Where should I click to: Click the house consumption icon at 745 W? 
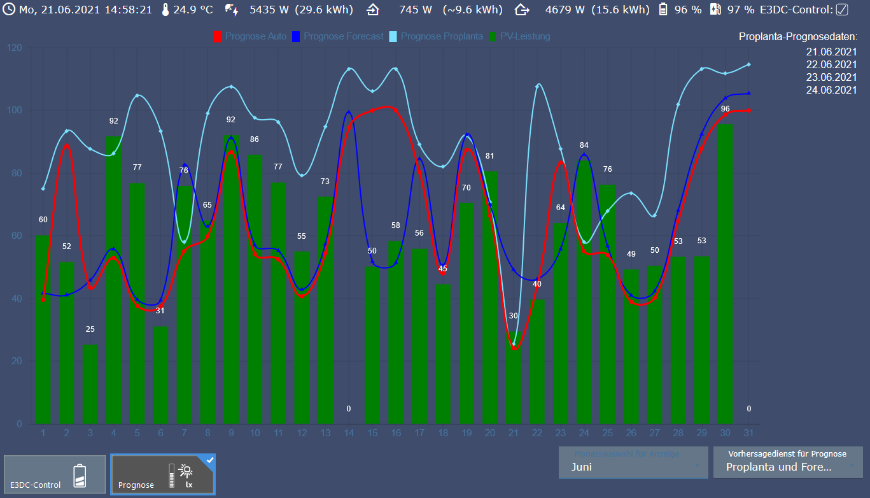tap(373, 10)
